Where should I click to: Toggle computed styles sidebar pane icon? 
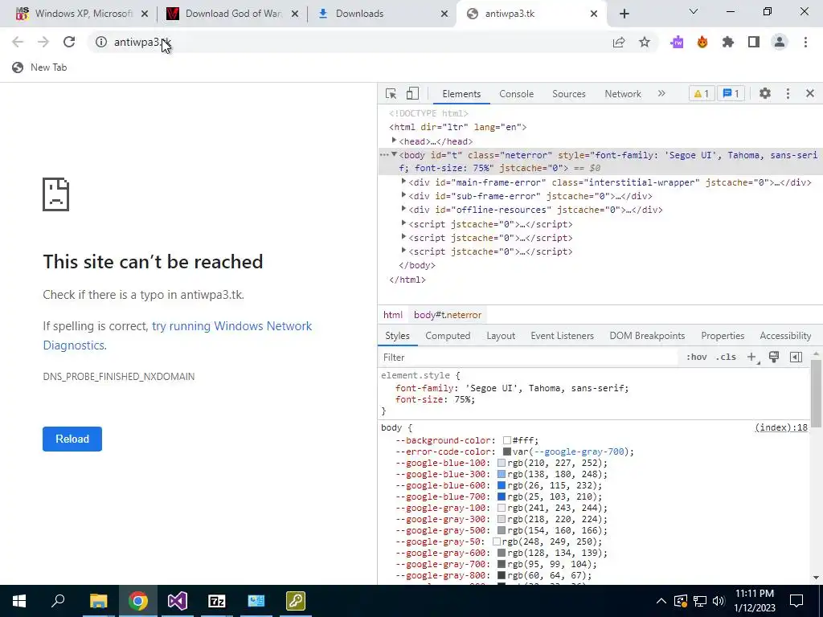pos(796,358)
